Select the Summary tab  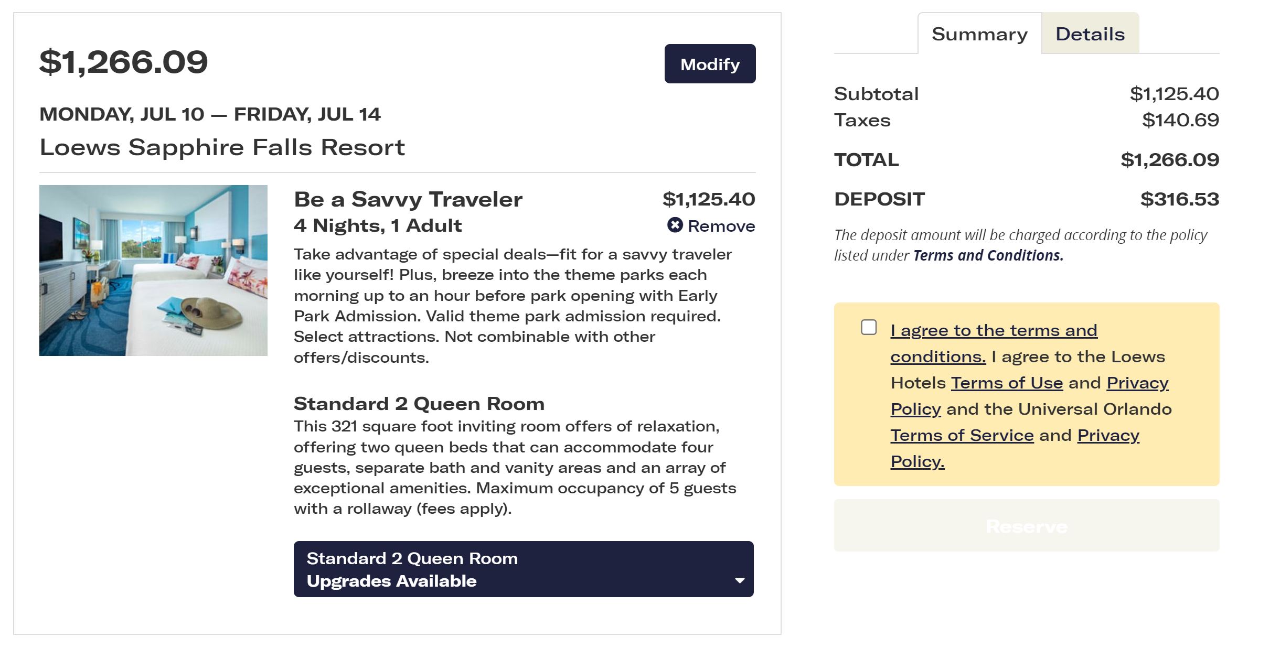979,34
